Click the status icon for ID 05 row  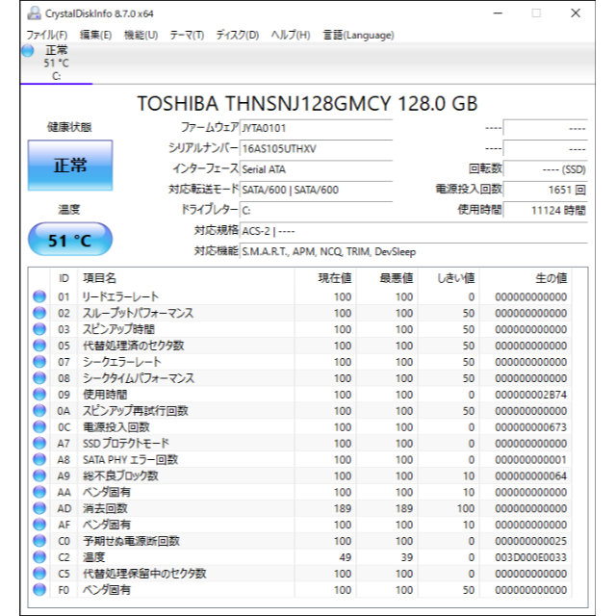(x=39, y=346)
